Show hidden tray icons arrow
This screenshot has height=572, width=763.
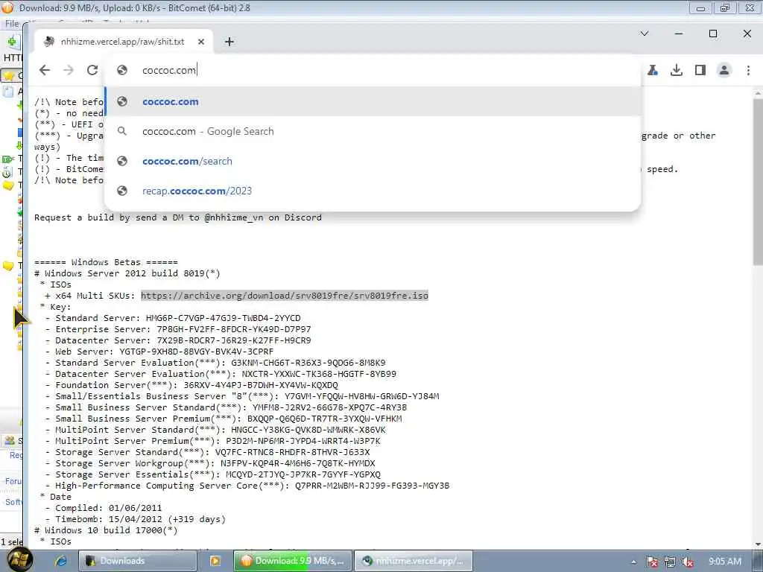[x=633, y=562]
